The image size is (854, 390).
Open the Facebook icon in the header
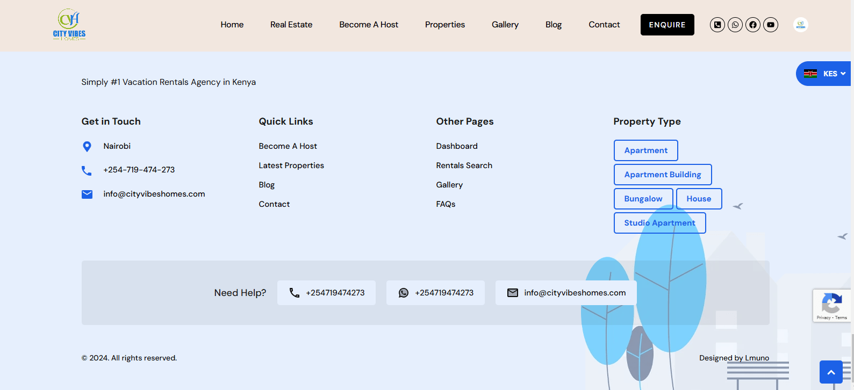pos(752,25)
